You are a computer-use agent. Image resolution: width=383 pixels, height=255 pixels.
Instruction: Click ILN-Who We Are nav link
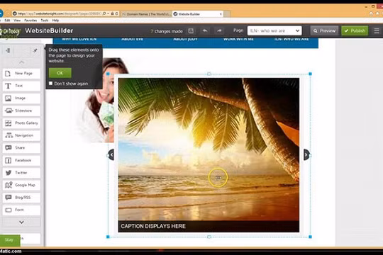tap(292, 39)
